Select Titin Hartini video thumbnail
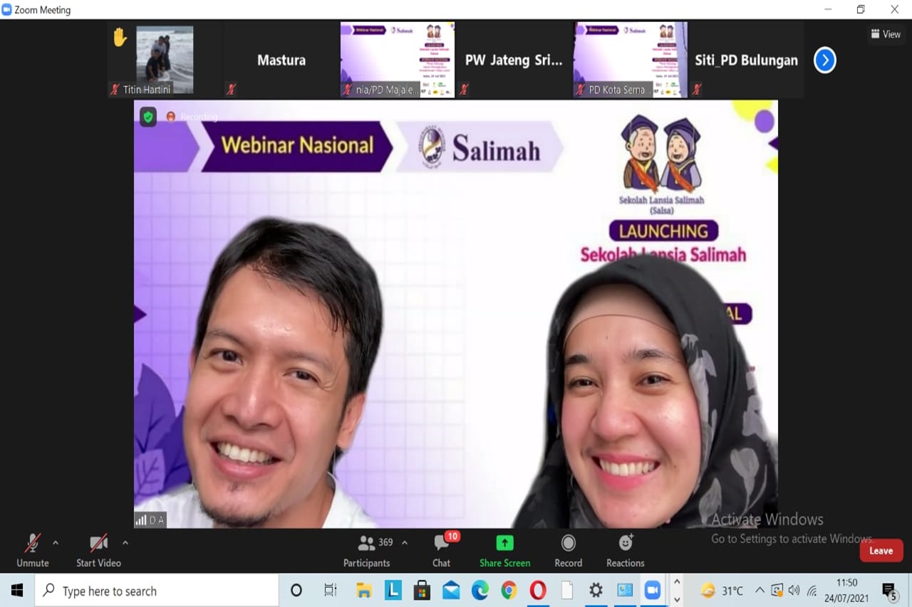Viewport: 912px width, 607px height. [165, 60]
